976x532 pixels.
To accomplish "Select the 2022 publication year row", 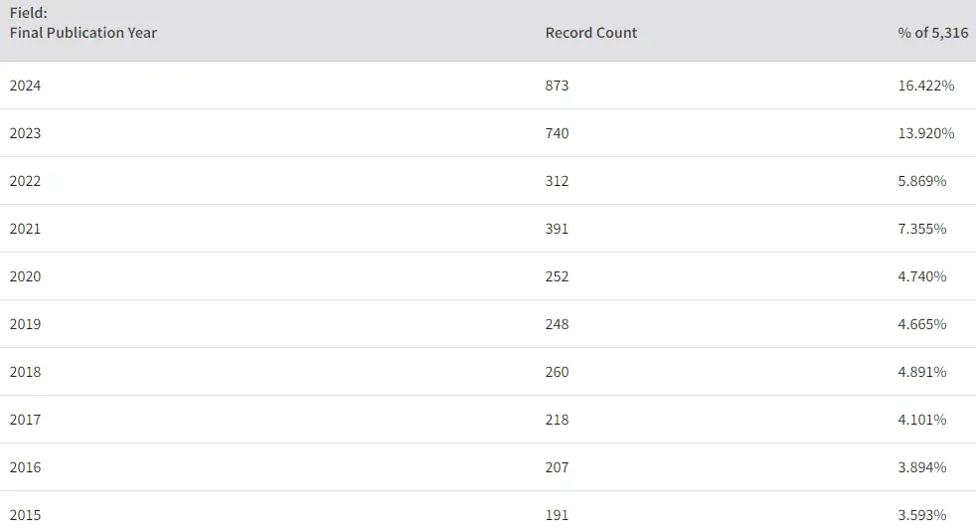I will tap(488, 181).
